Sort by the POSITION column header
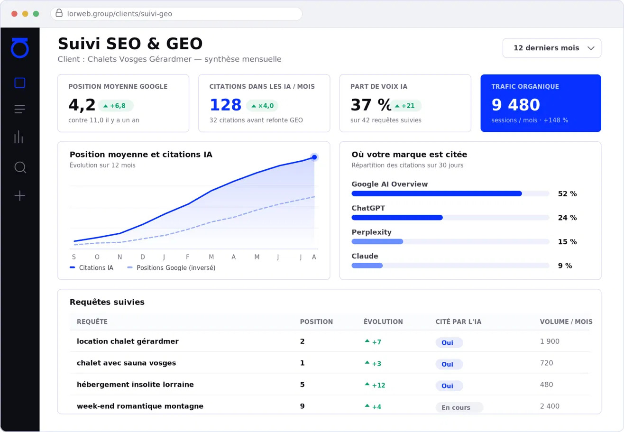Viewport: 624px width, 432px height. click(x=316, y=322)
